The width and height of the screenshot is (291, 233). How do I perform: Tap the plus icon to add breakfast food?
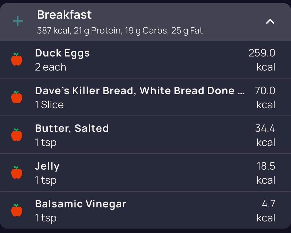[x=18, y=22]
